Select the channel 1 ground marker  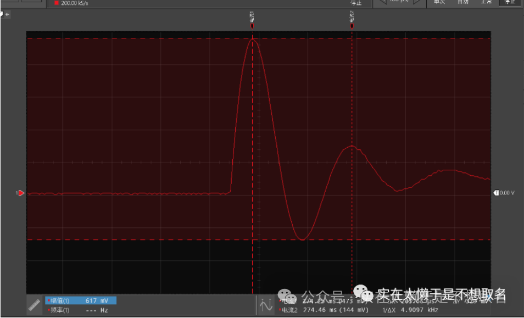20,193
